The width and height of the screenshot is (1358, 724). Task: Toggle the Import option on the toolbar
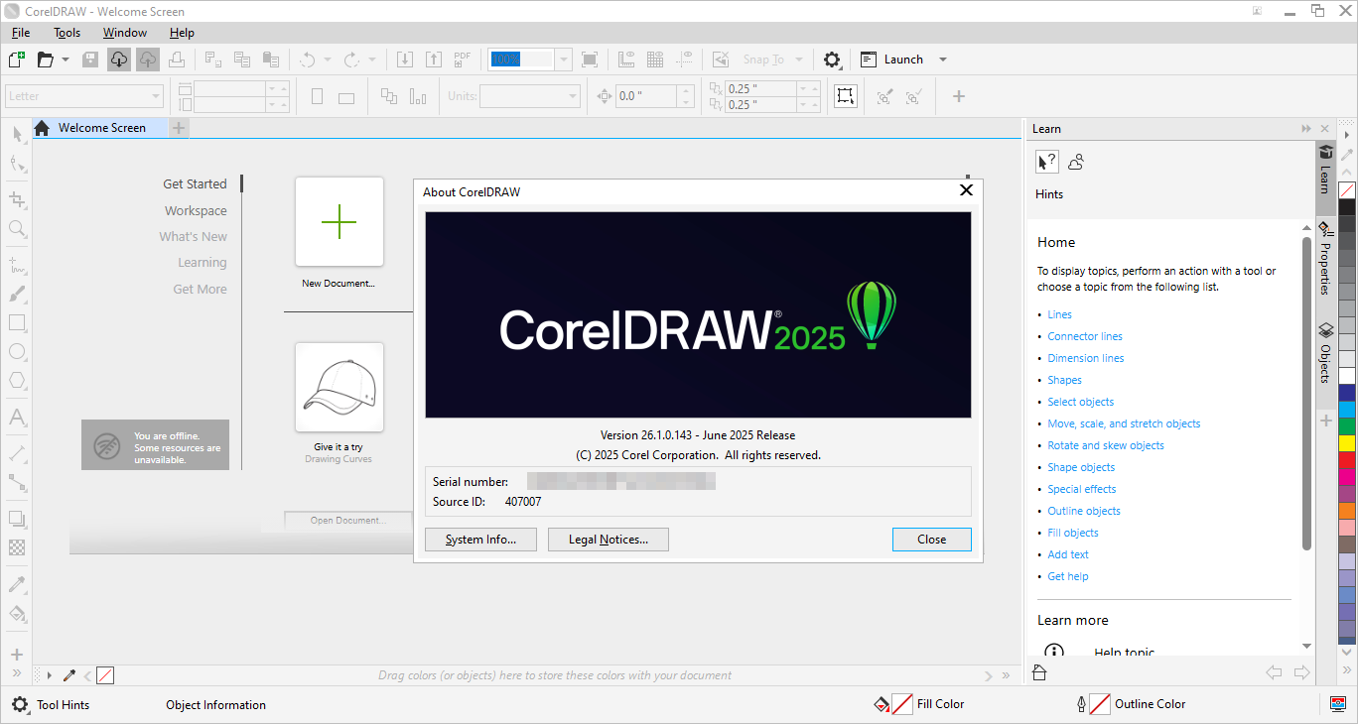pos(404,60)
